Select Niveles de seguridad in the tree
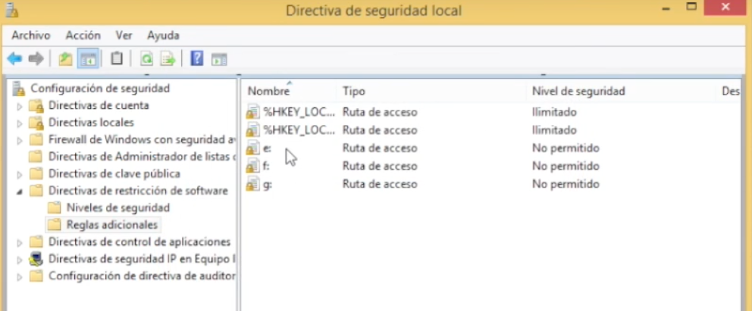 (117, 207)
